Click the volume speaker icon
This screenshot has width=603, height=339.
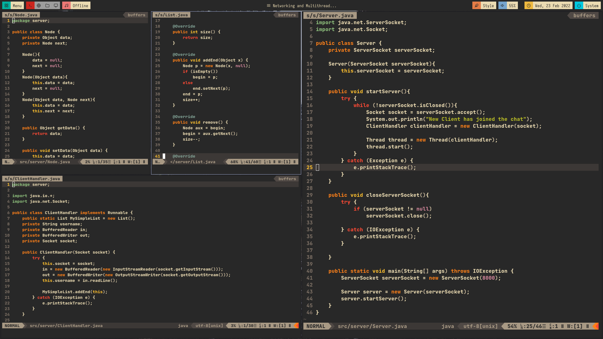coord(502,6)
